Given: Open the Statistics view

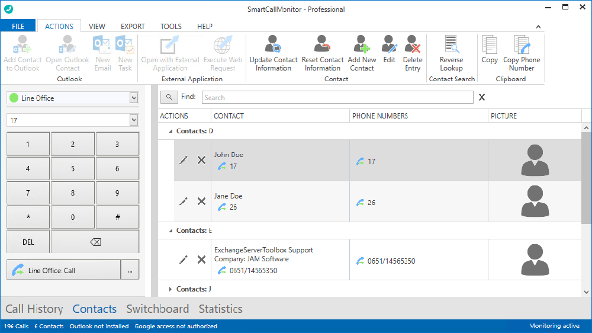Looking at the screenshot, I should coord(220,309).
